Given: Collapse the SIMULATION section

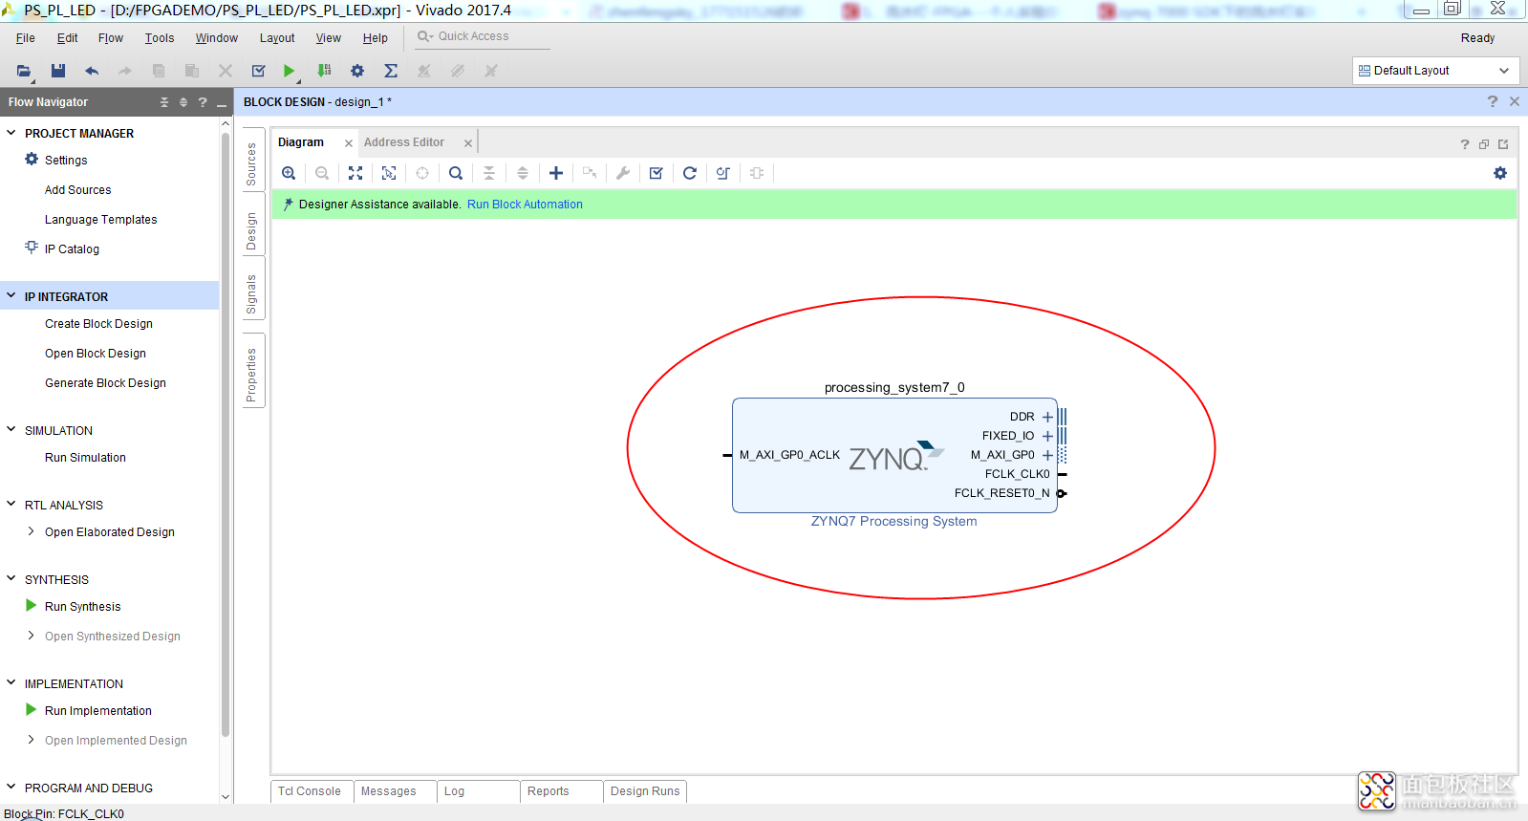Looking at the screenshot, I should click(11, 430).
